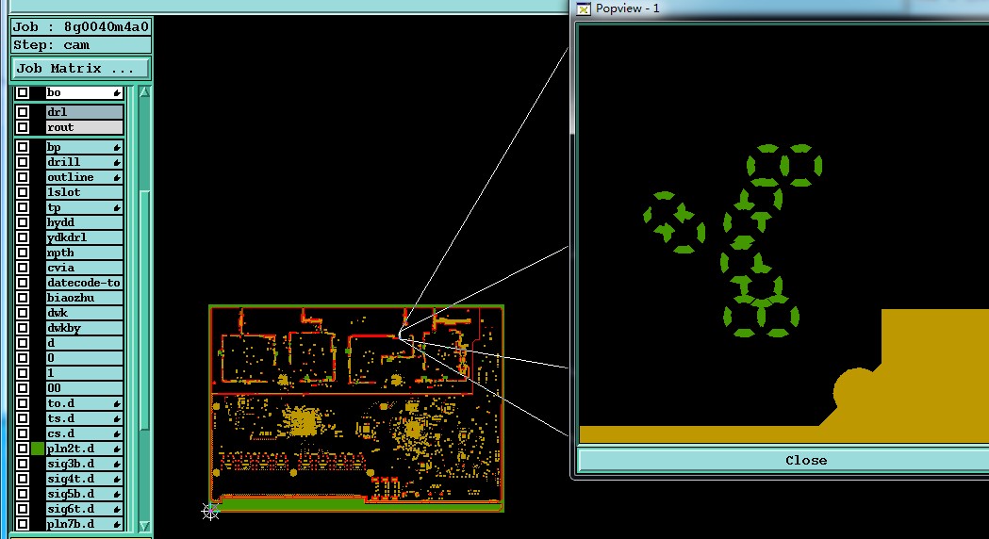The width and height of the screenshot is (989, 539).
Task: Tick the drl layer checkbox
Action: 23,112
